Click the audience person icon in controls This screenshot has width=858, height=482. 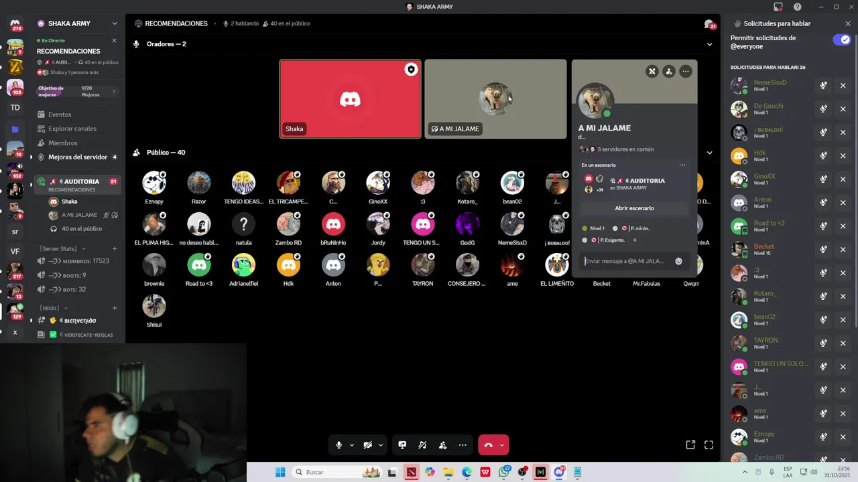click(442, 445)
